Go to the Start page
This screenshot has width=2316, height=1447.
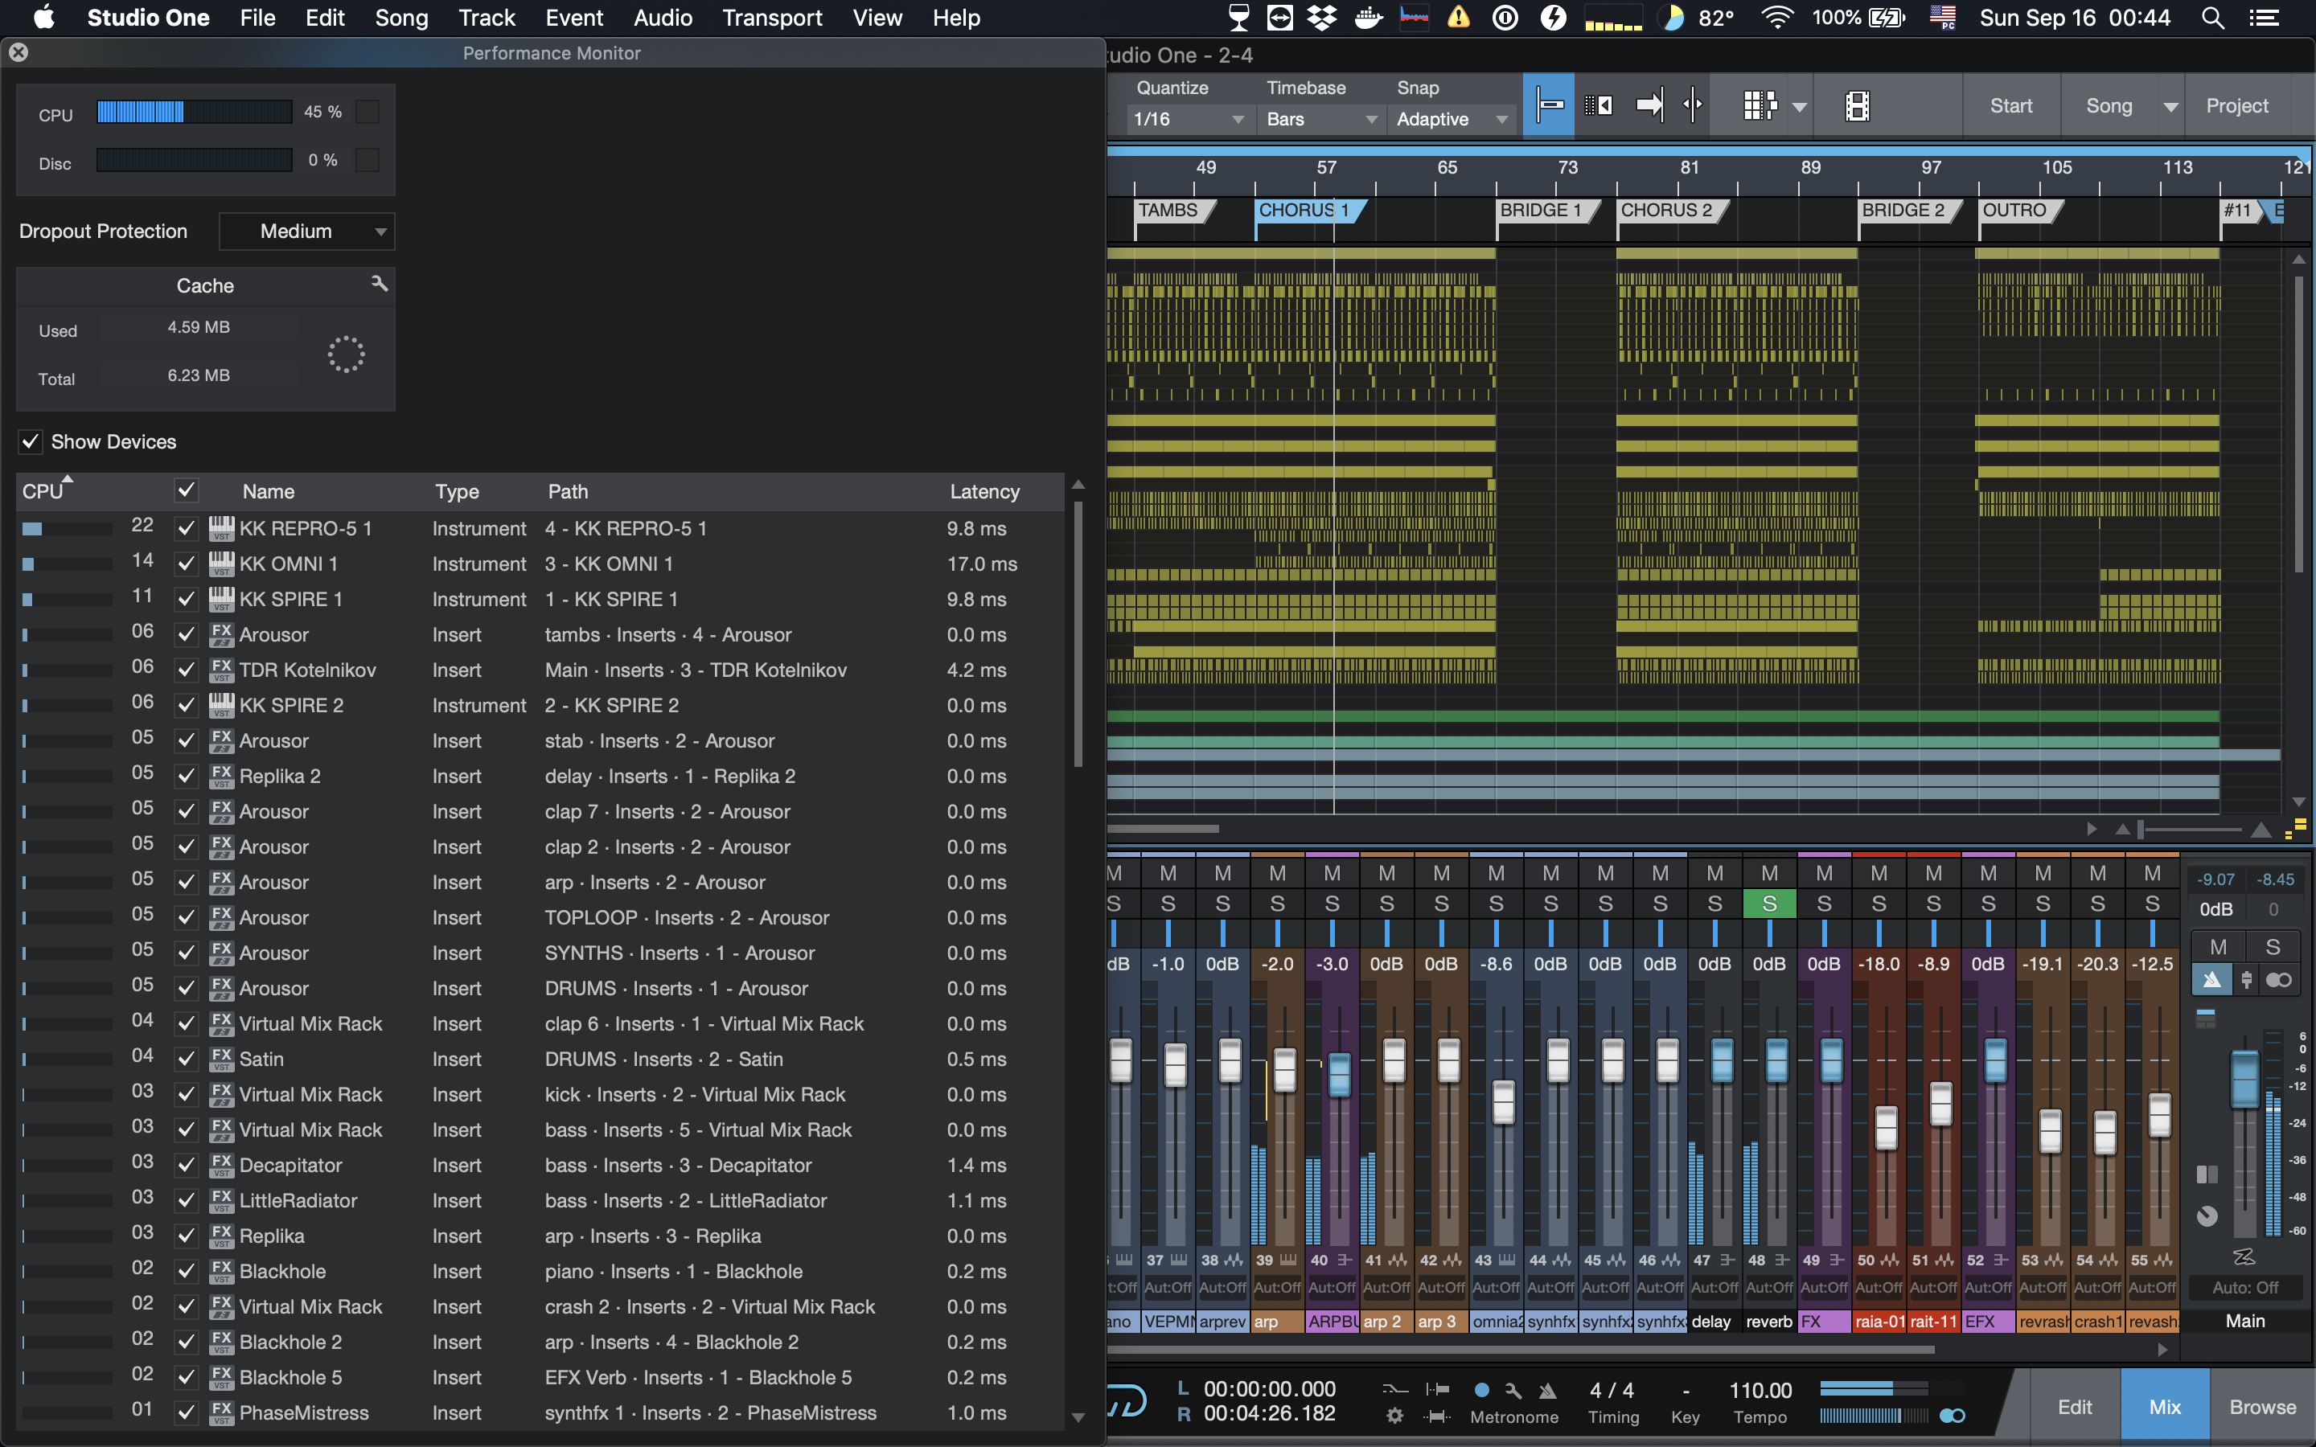(2010, 105)
